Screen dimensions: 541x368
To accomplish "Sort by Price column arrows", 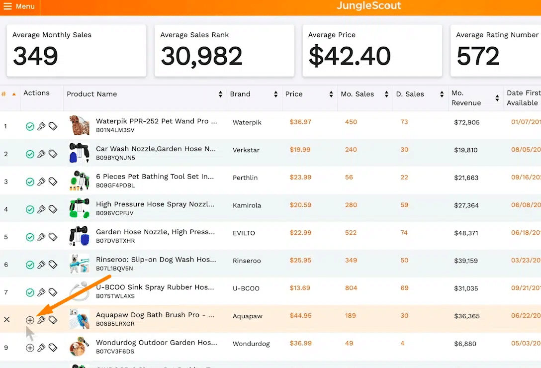I will coord(331,94).
